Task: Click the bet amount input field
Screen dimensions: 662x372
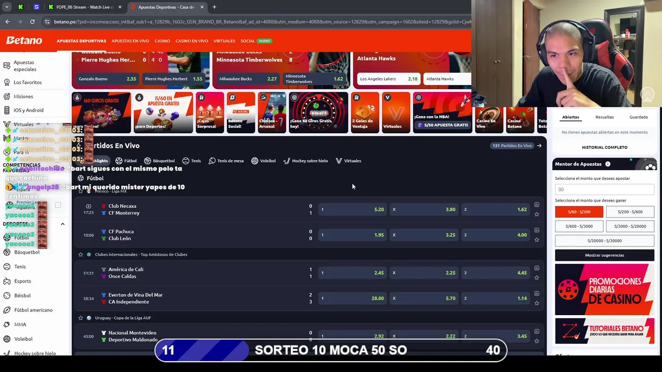Action: 605,189
